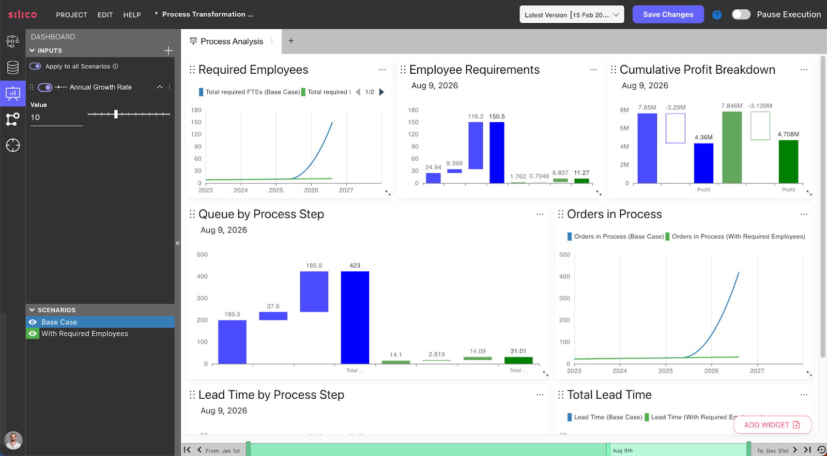Click the Annual Growth Rate value field
827x456 pixels.
tap(56, 118)
